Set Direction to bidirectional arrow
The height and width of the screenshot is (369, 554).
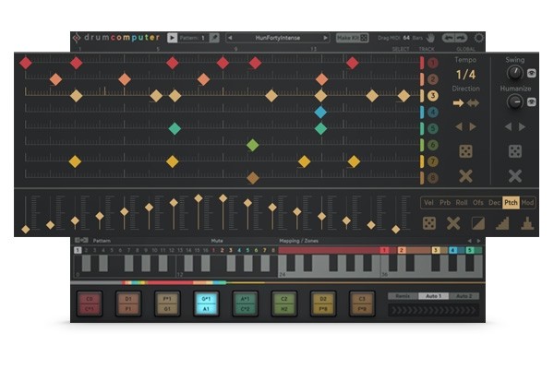click(x=473, y=103)
